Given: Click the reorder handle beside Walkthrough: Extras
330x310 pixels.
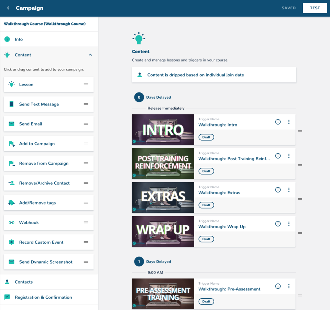Looking at the screenshot, I should click(300, 199).
